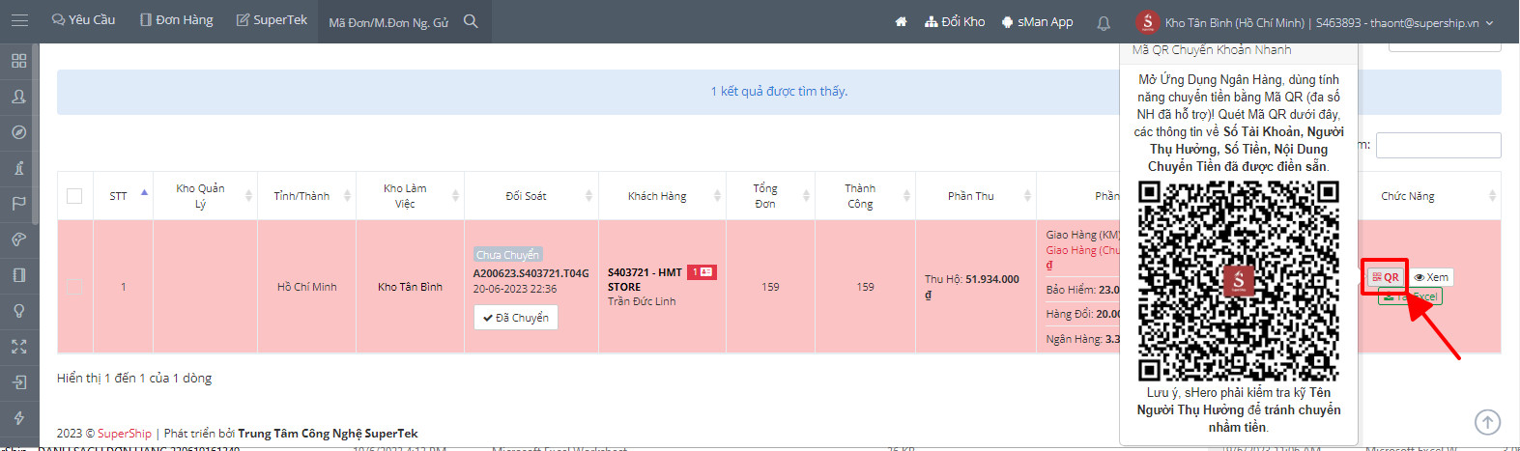The width and height of the screenshot is (1520, 451).
Task: Click the fullscreen expand icon in the sidebar
Action: 18,347
